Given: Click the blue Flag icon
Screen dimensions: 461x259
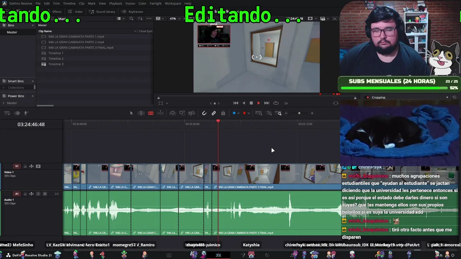Looking at the screenshot, I should click(234, 113).
